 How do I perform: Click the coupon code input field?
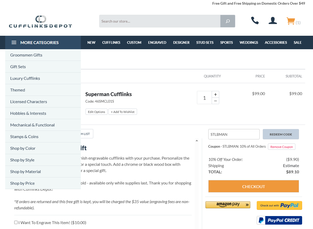pos(234,134)
